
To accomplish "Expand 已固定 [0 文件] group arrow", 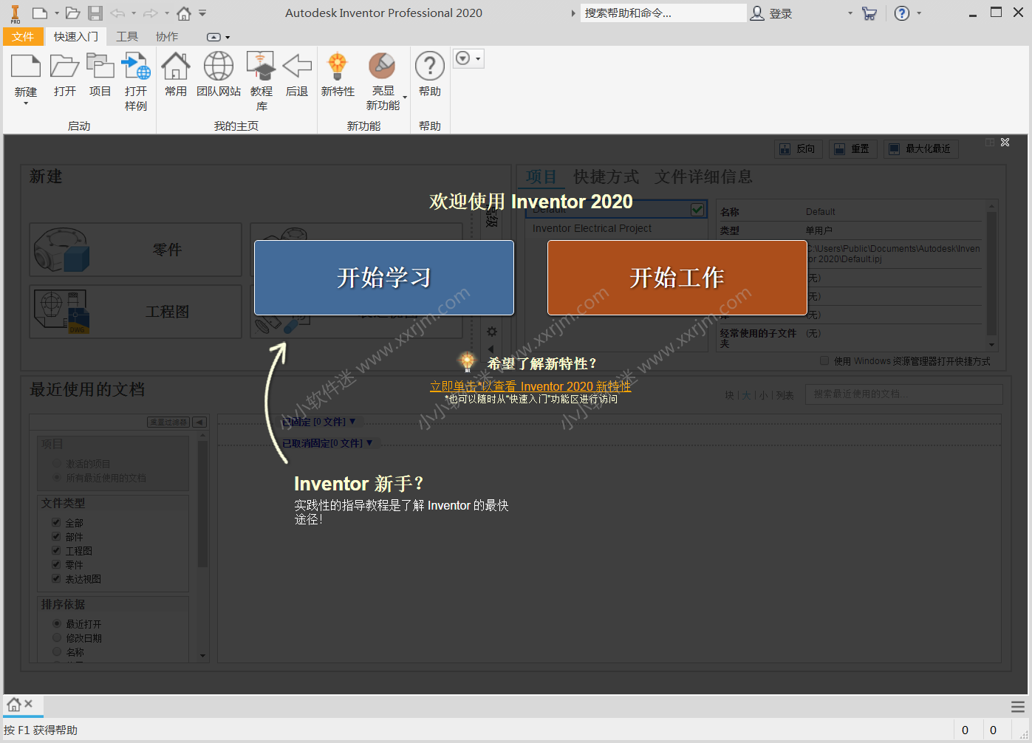I will pyautogui.click(x=352, y=421).
